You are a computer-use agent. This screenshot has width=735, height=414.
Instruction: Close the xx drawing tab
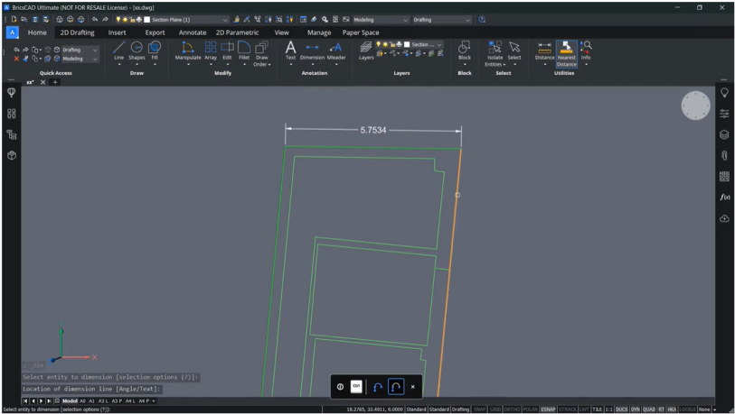pyautogui.click(x=43, y=82)
